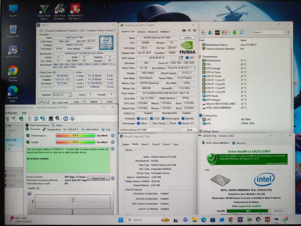
Task: Toggle the UEFI checkbox in GPU-Z
Action: coord(187,57)
